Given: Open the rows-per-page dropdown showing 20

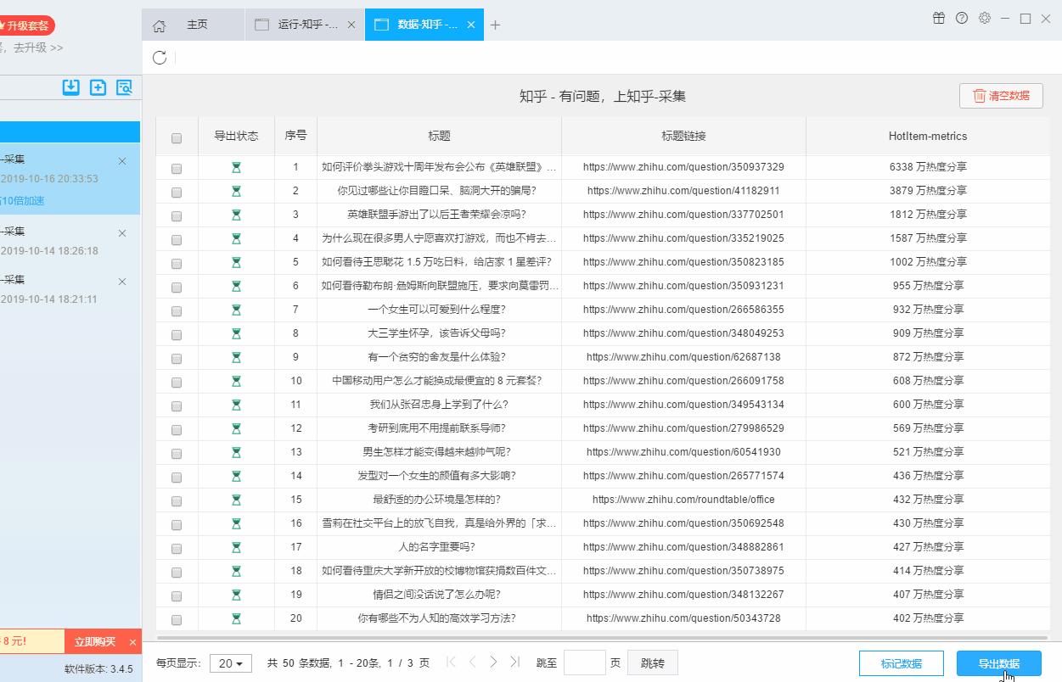Looking at the screenshot, I should 230,663.
